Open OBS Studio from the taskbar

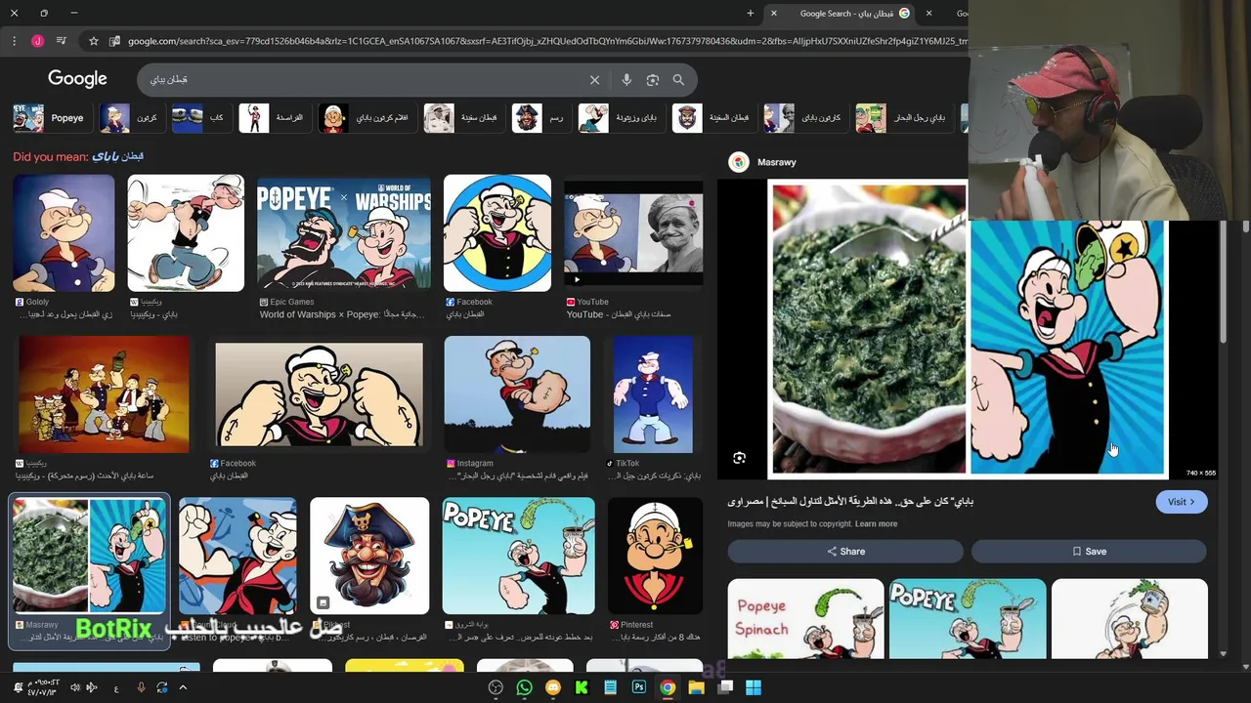(x=496, y=687)
